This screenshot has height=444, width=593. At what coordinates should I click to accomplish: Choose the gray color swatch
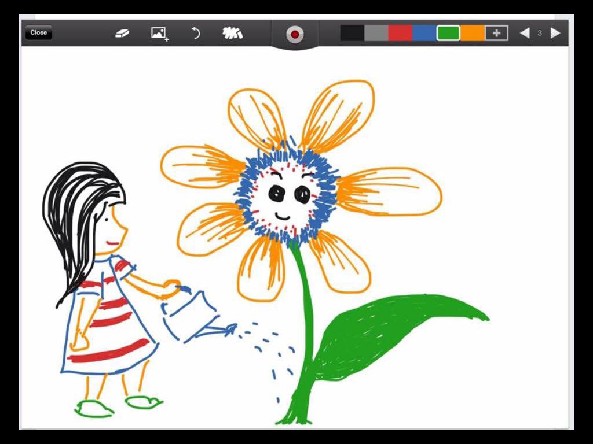coord(376,33)
